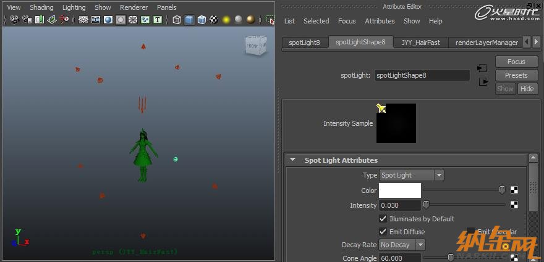
Task: Toggle the Emit Diffuse checkbox
Action: click(x=383, y=232)
